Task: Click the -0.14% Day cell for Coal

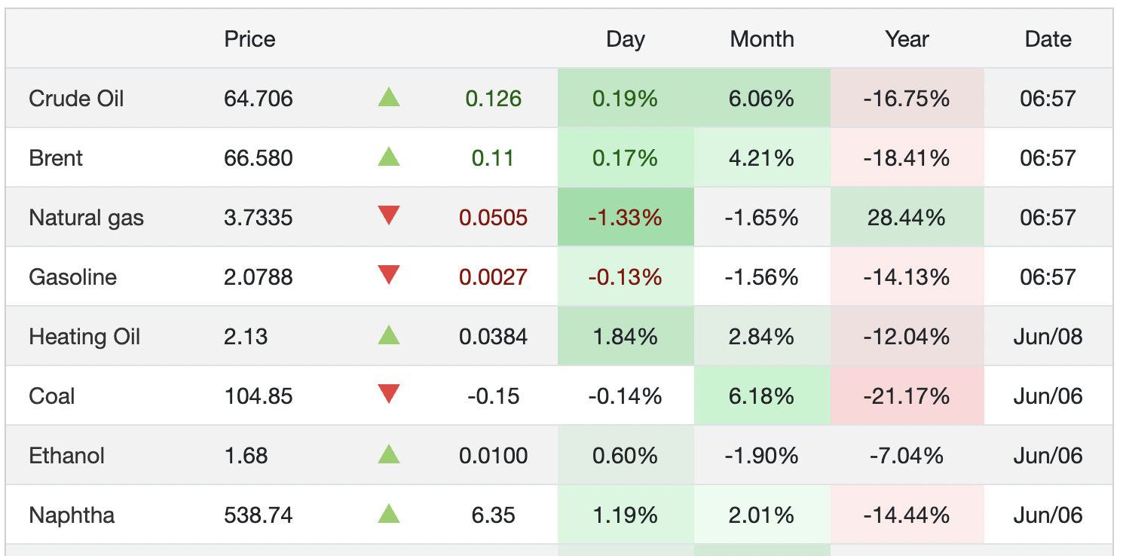Action: (x=625, y=396)
